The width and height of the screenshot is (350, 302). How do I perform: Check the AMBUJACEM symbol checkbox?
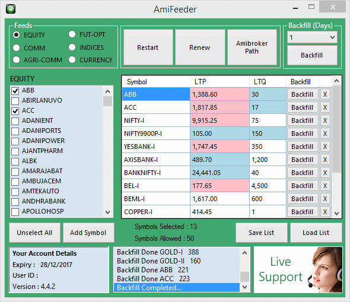click(x=15, y=182)
